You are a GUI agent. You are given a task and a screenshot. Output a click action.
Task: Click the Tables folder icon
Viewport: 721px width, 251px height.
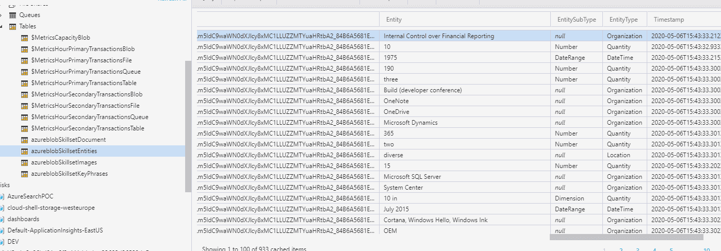13,26
